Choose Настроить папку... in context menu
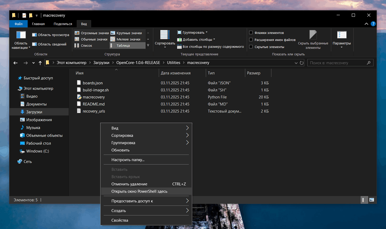 point(146,160)
